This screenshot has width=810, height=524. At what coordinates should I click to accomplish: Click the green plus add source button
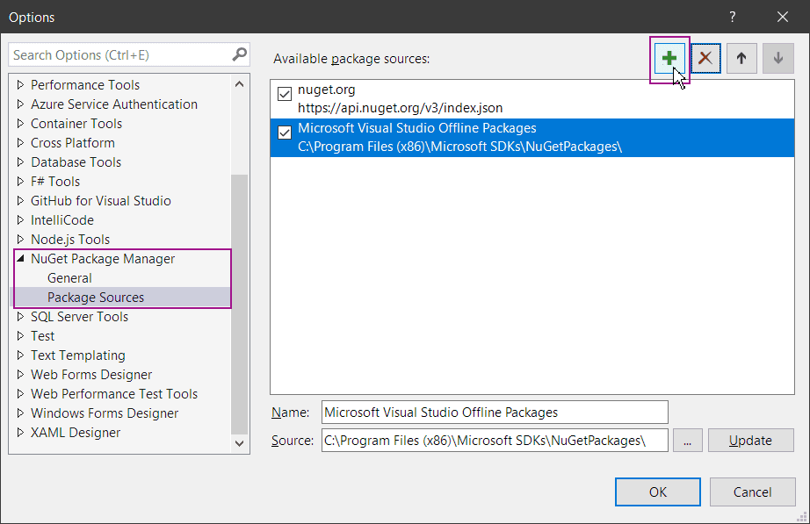point(669,59)
